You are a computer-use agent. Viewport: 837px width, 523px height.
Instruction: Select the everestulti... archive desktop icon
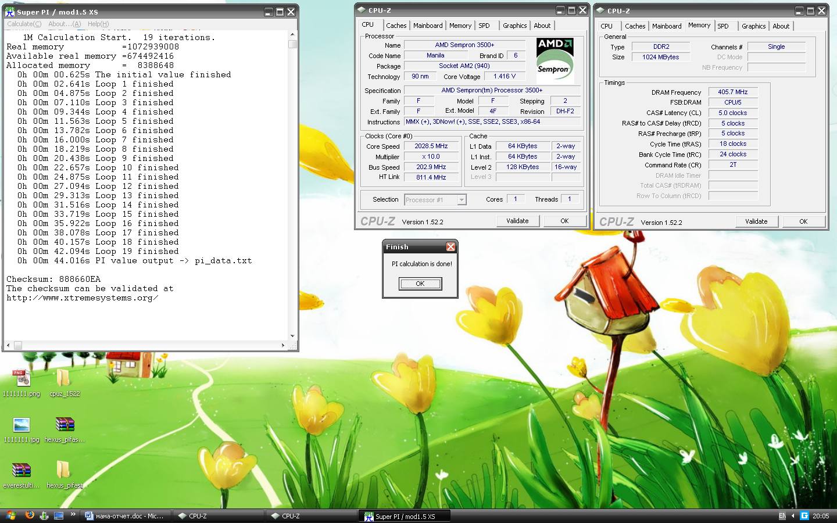tap(22, 475)
